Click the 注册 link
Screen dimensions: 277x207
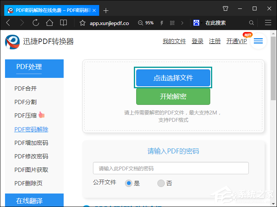click(x=215, y=41)
